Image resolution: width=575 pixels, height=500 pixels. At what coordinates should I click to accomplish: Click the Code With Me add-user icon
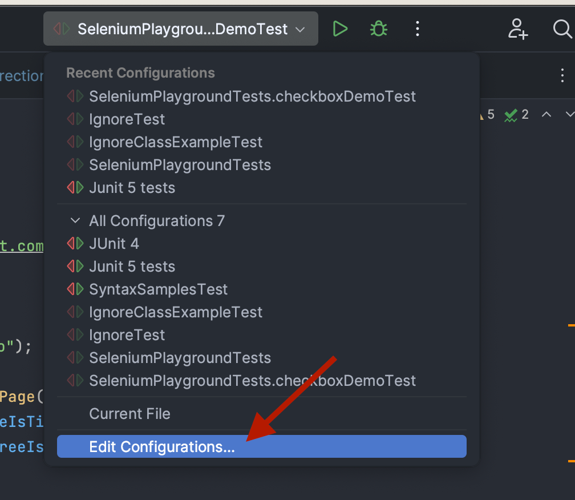[518, 29]
